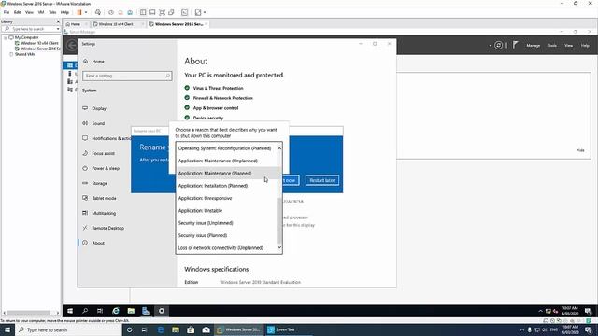598x336 pixels.
Task: Click host taskbar Edge browser icon
Action: pyautogui.click(x=161, y=329)
